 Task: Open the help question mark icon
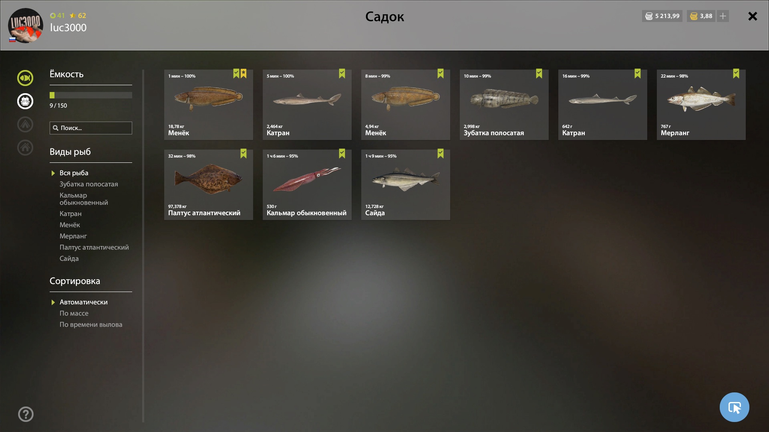click(x=26, y=414)
